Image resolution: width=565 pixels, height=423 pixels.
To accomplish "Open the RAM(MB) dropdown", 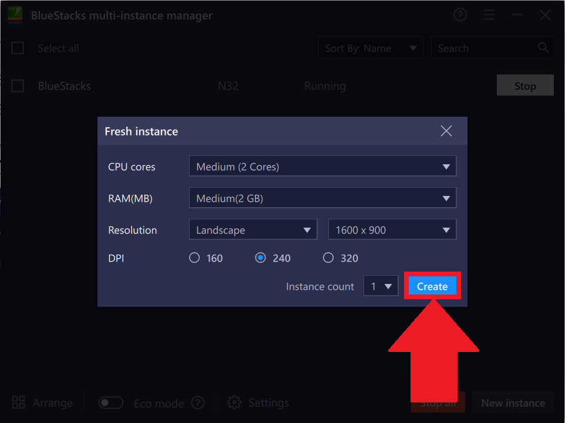I will click(x=322, y=198).
